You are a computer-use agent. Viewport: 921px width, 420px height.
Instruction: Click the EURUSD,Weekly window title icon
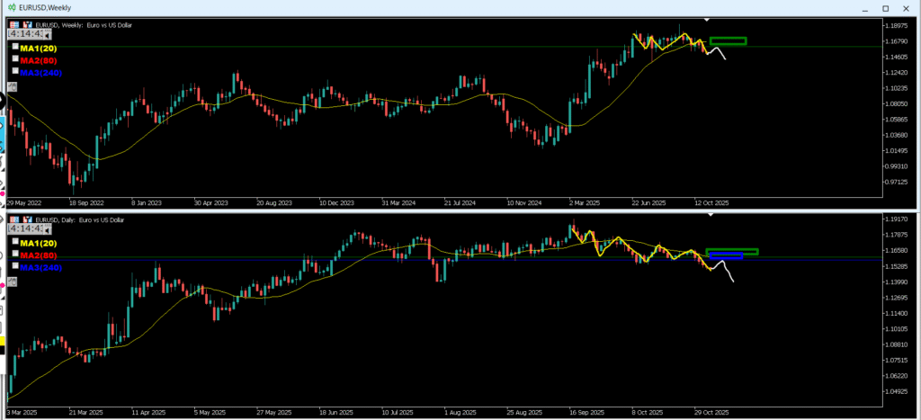pyautogui.click(x=10, y=6)
